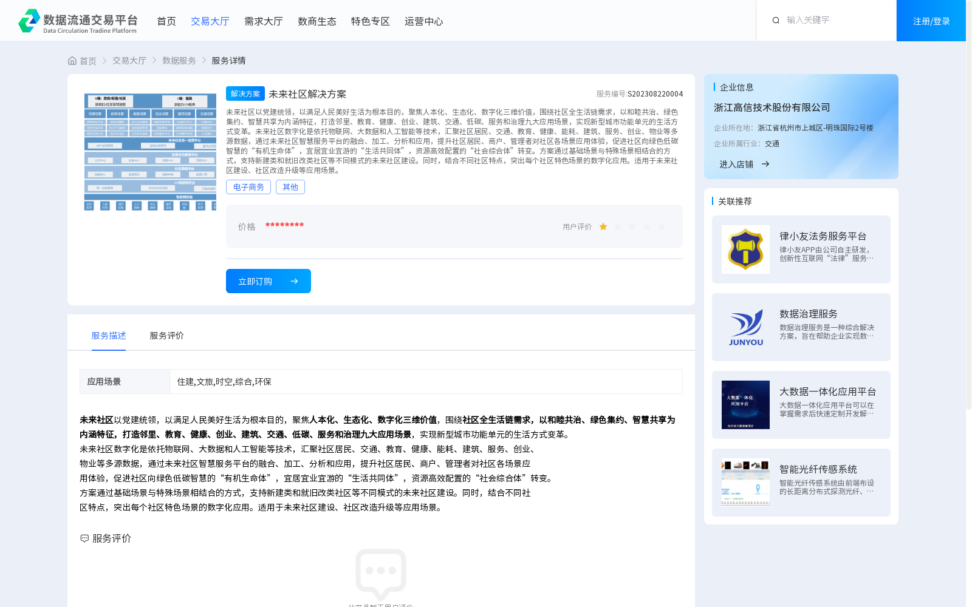The image size is (972, 607).
Task: Click arrow icon inside 立即订购 button
Action: tap(294, 281)
